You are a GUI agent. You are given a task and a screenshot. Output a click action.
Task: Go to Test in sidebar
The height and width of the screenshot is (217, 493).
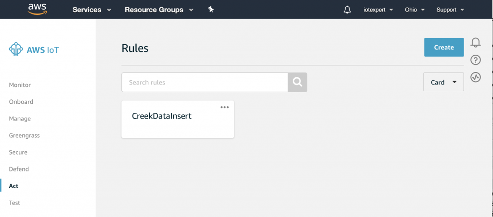[14, 203]
